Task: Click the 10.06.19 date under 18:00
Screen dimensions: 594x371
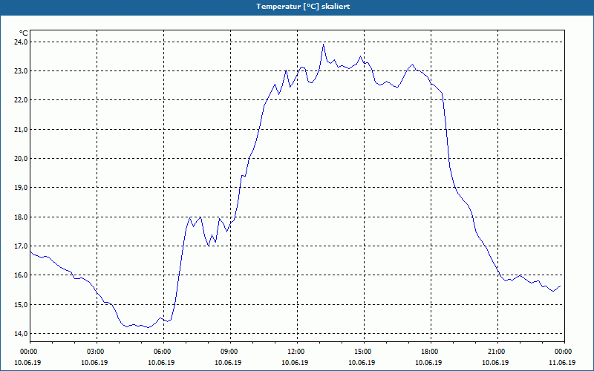Action: tap(428, 363)
